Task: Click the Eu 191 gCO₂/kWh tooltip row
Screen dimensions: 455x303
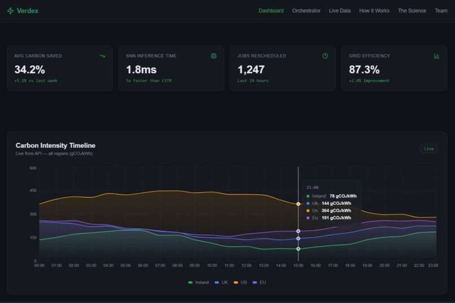Action: click(329, 218)
